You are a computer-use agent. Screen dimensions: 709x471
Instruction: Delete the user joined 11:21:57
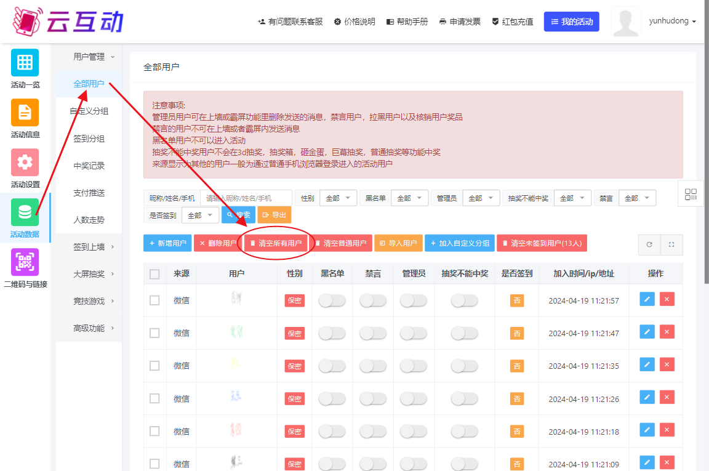click(x=667, y=299)
